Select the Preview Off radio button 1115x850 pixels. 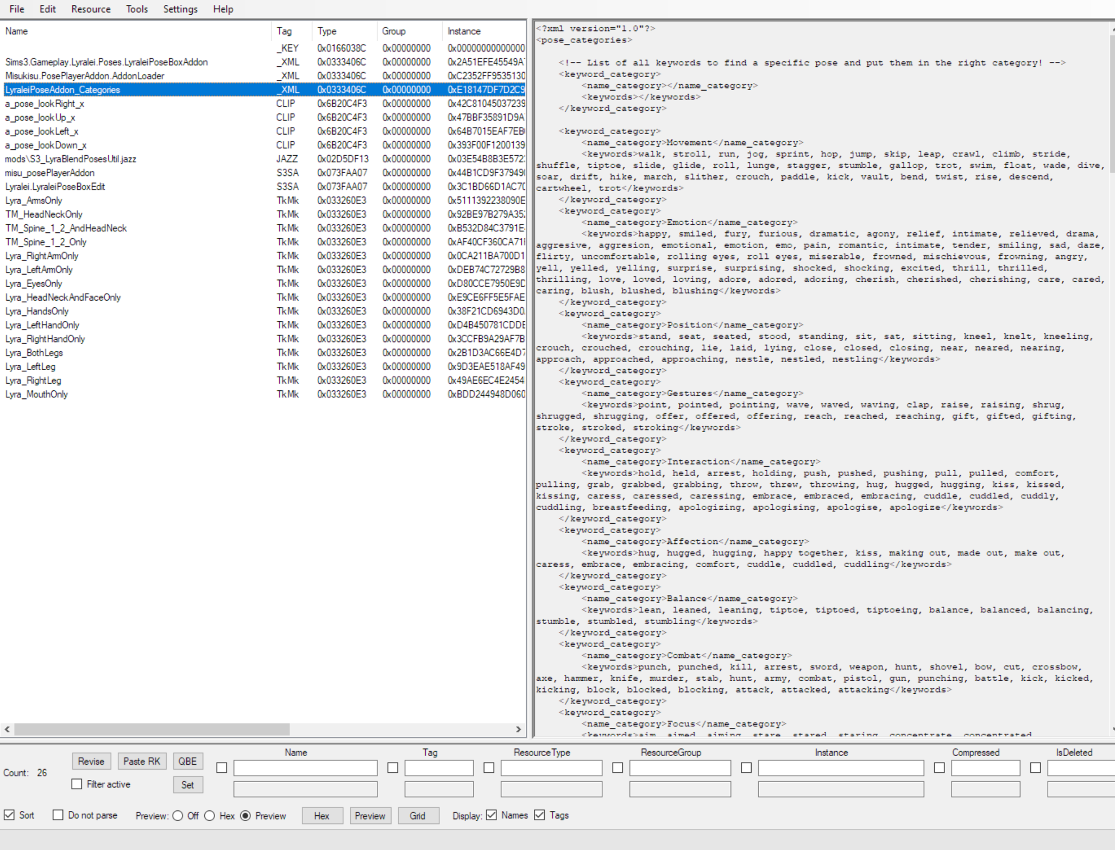click(x=178, y=816)
